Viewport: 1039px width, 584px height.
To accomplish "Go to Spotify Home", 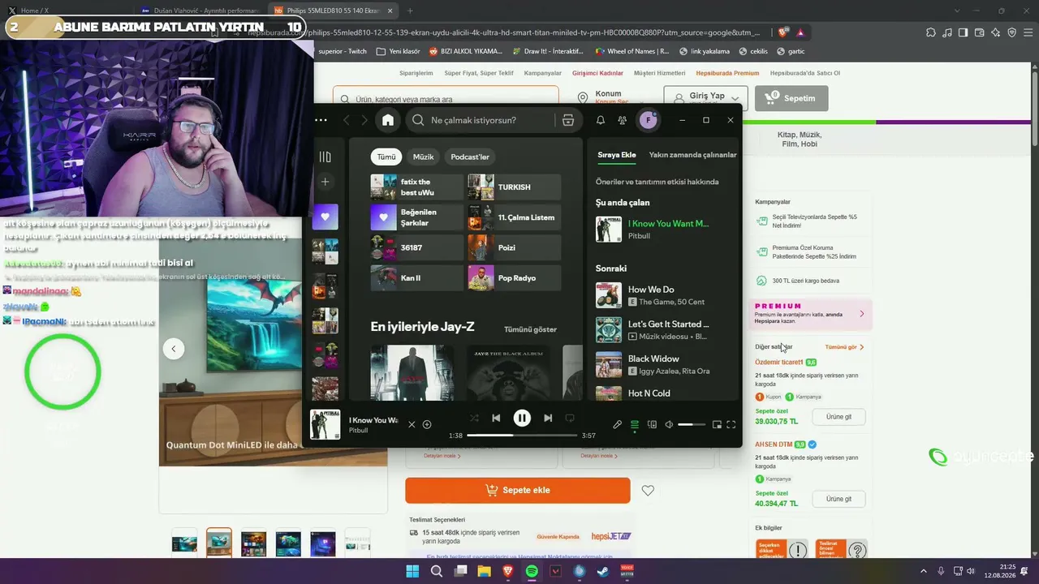I will [388, 120].
